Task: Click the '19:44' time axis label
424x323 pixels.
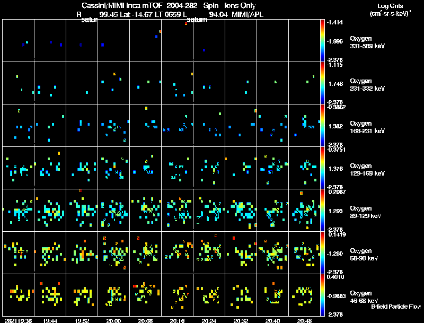Action: 50,320
